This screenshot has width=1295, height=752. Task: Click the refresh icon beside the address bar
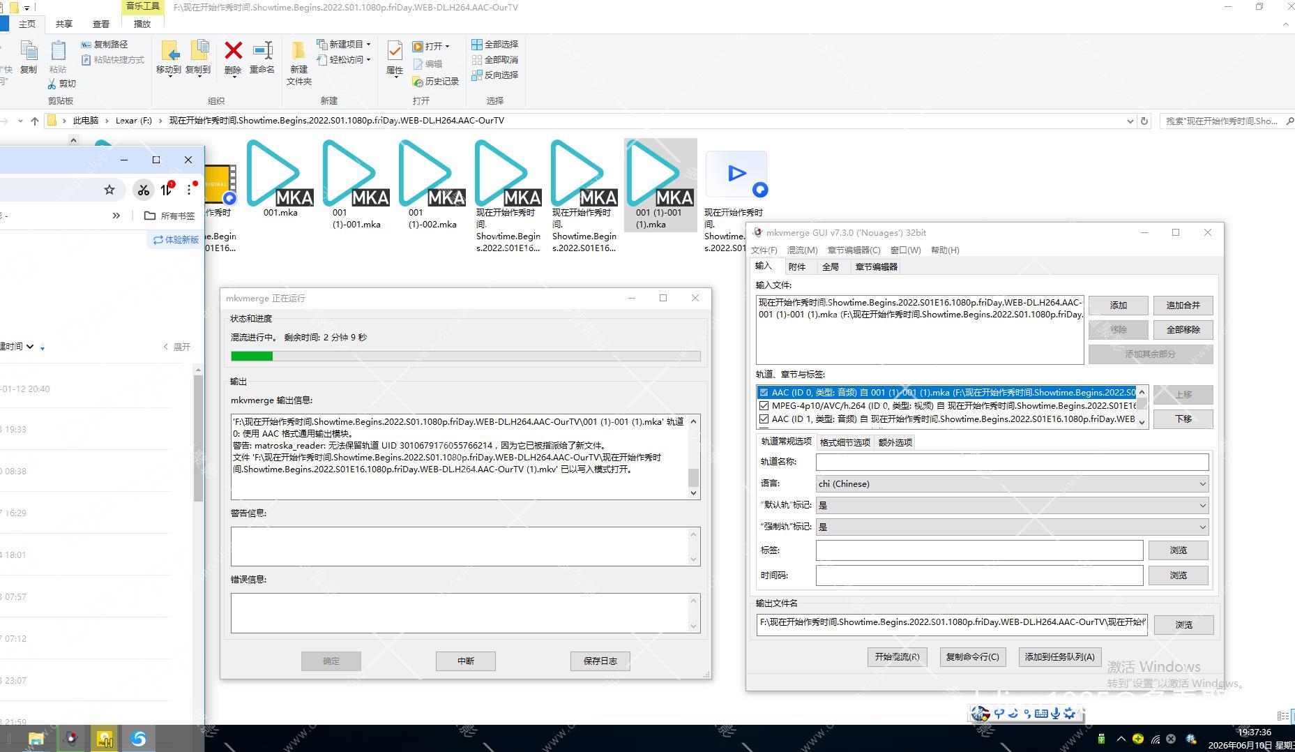pos(1144,121)
